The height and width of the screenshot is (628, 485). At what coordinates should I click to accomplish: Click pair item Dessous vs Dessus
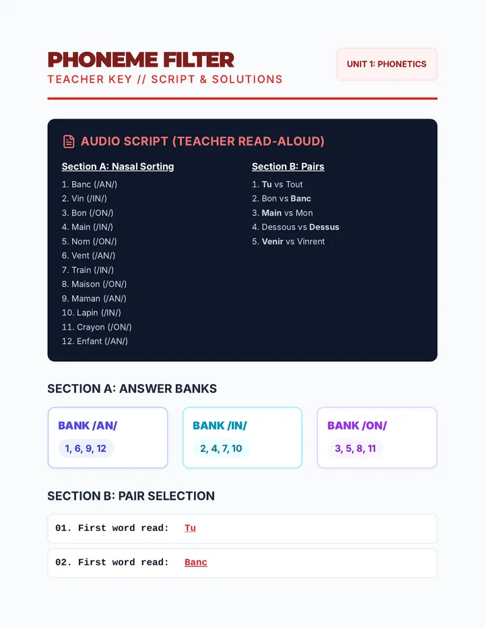[x=296, y=227]
